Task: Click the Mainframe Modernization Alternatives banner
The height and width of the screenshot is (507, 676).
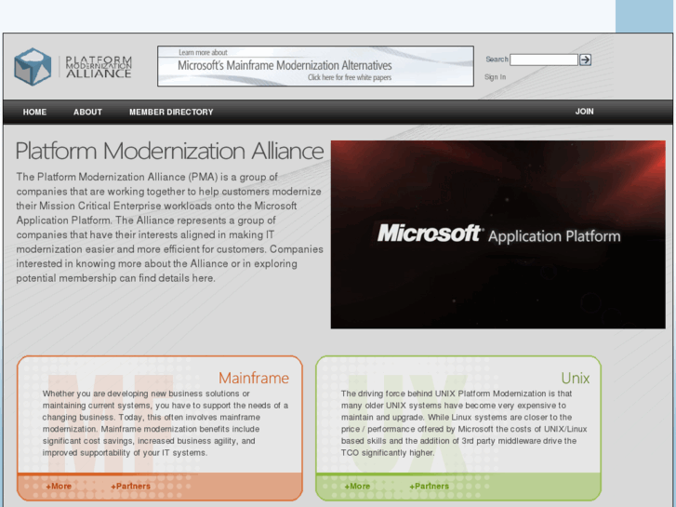Action: tap(315, 66)
